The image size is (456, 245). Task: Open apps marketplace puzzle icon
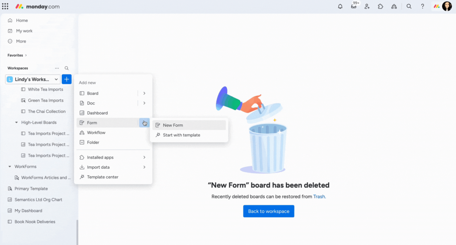(381, 6)
